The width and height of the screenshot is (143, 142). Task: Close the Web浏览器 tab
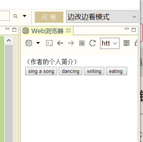pyautogui.click(x=68, y=30)
